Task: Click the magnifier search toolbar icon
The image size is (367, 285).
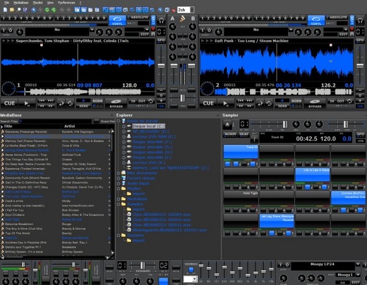Action: [x=19, y=10]
